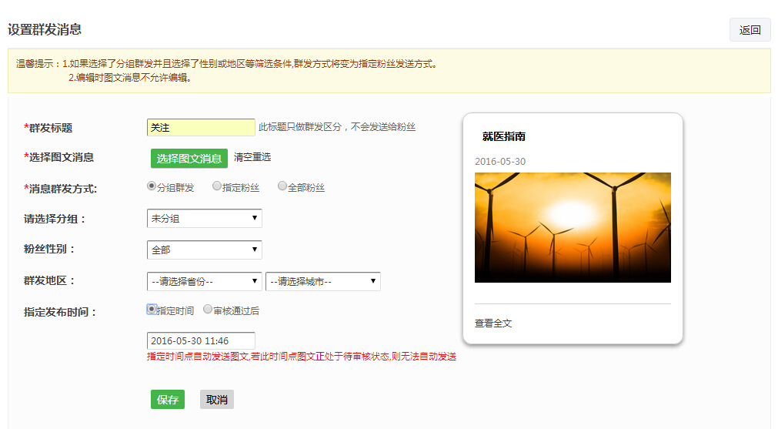778x429 pixels.
Task: Open the 粉丝性别 全部 dropdown
Action: coord(205,250)
